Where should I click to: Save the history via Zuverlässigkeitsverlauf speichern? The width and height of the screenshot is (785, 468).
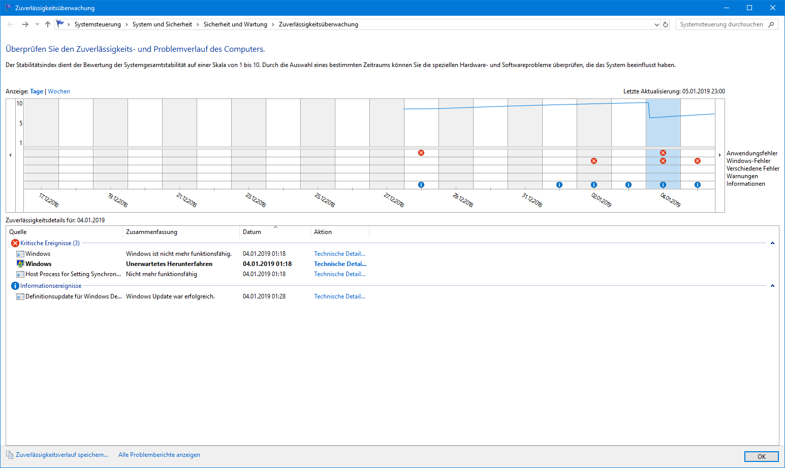tap(62, 455)
